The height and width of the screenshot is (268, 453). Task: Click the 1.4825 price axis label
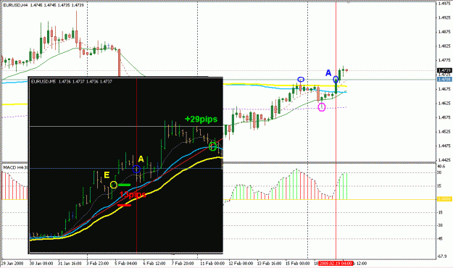point(444,46)
